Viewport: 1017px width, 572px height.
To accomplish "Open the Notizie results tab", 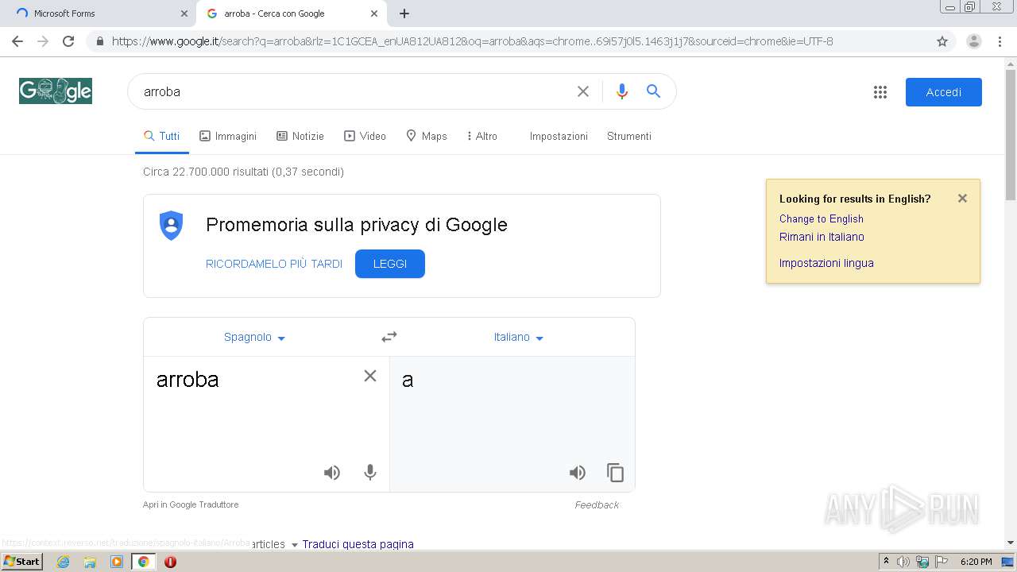I will tap(300, 136).
